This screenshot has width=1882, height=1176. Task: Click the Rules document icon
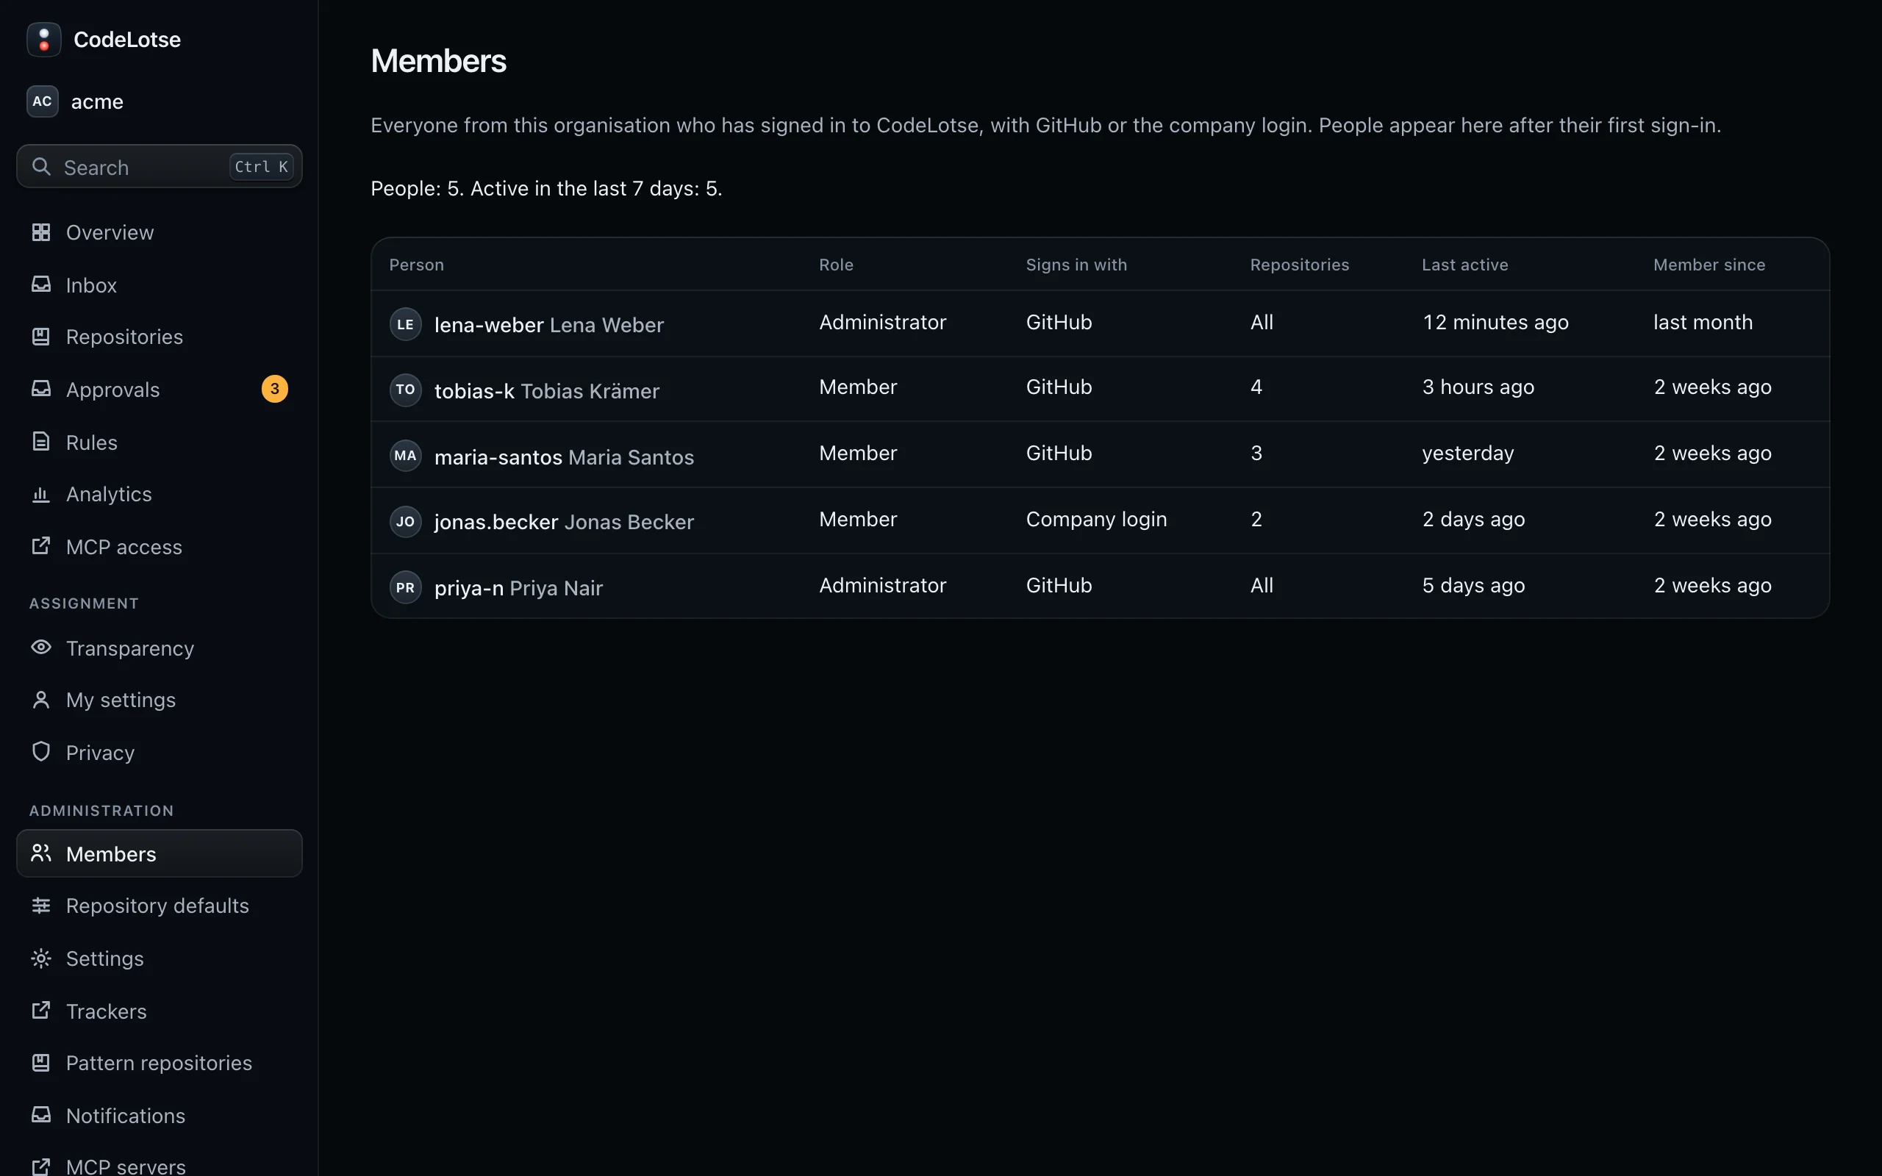click(x=41, y=442)
